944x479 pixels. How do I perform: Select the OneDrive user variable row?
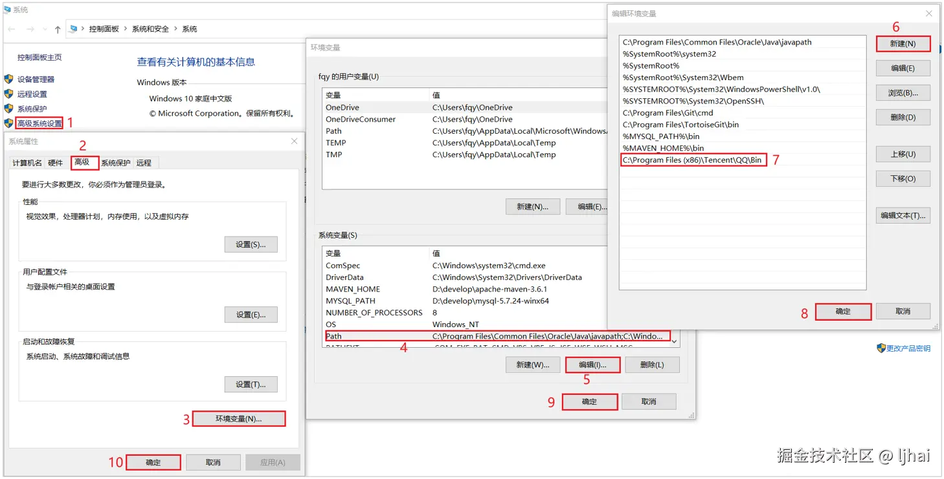click(465, 107)
